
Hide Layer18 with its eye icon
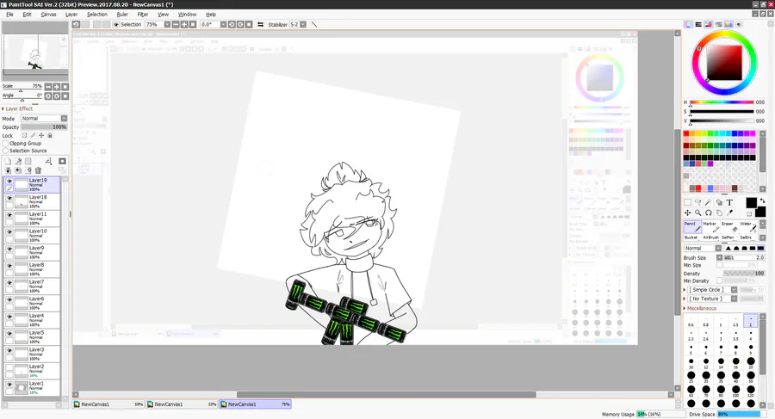9,198
